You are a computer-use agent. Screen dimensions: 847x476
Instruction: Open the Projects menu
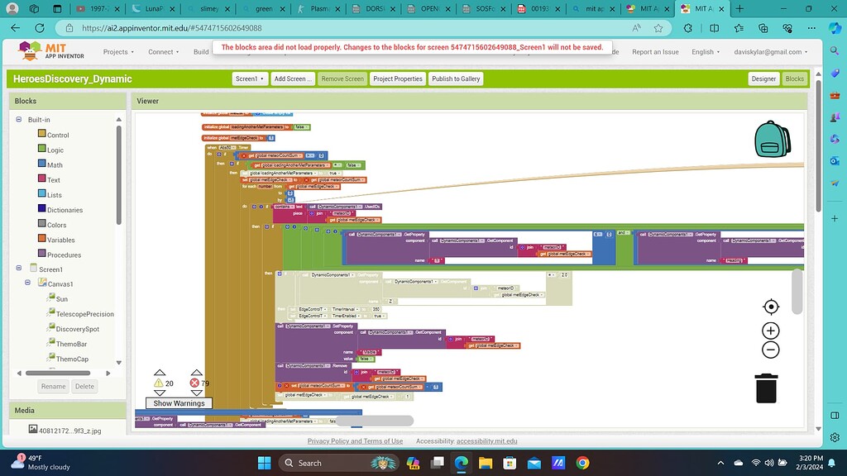click(118, 51)
